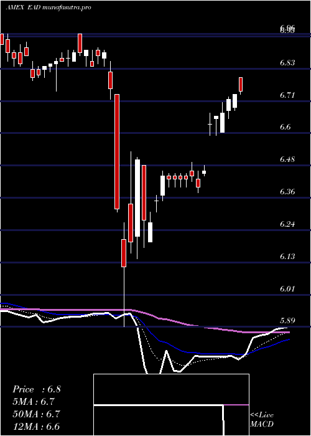Click the MACD histogram panel
311x436 pixels.
[171, 405]
